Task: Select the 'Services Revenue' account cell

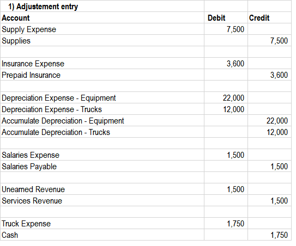Action: tap(102, 201)
